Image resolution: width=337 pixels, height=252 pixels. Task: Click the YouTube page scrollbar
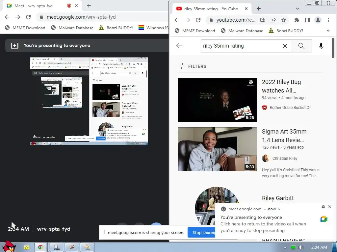pyautogui.click(x=333, y=48)
